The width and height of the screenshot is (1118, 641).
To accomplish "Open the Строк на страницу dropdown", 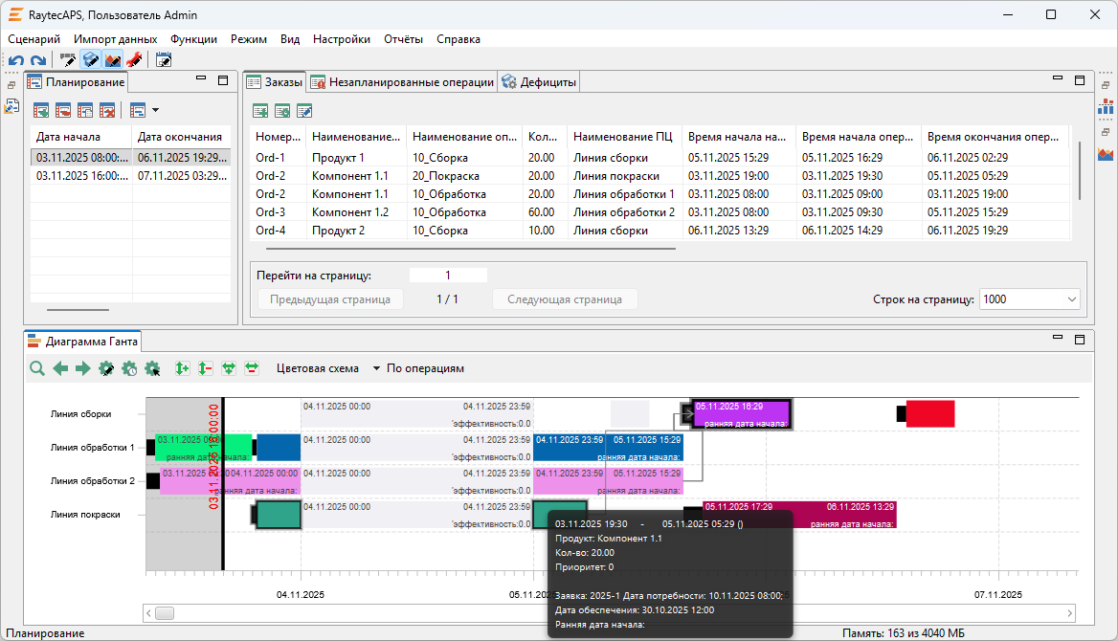I will [x=1070, y=299].
